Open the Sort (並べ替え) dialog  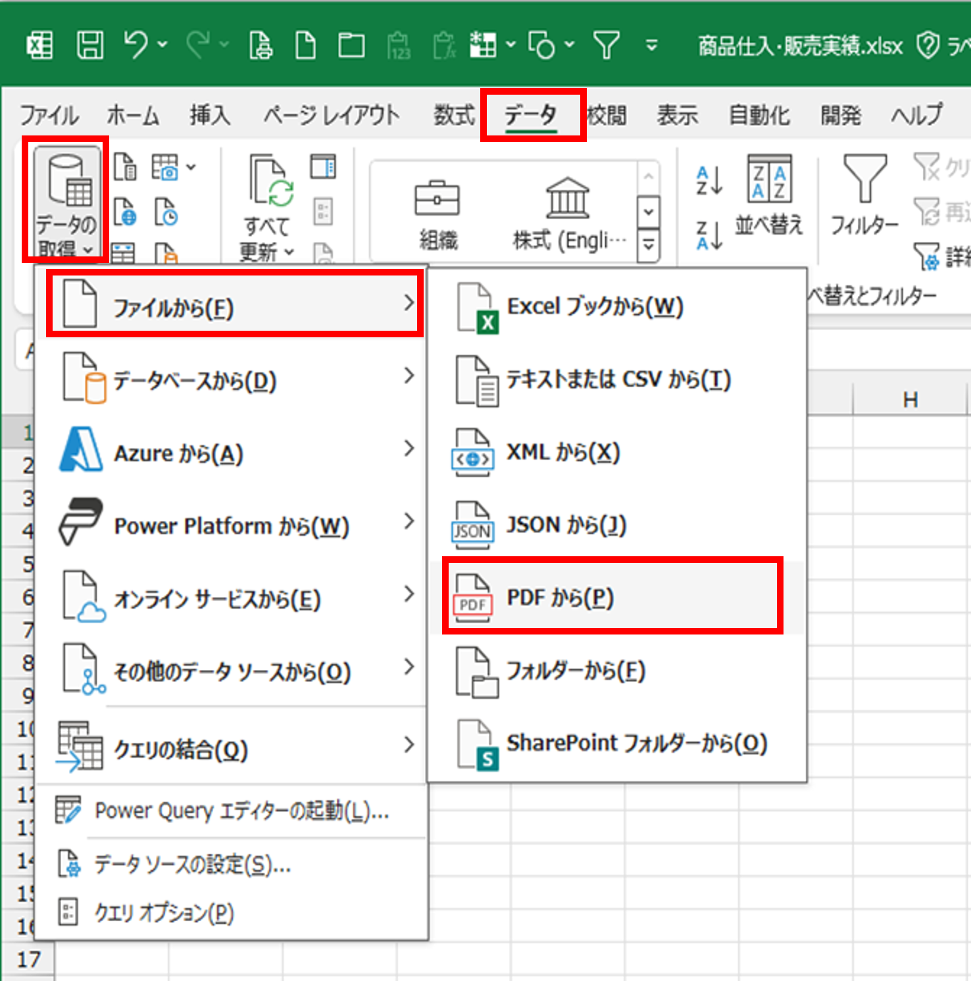coord(769,196)
